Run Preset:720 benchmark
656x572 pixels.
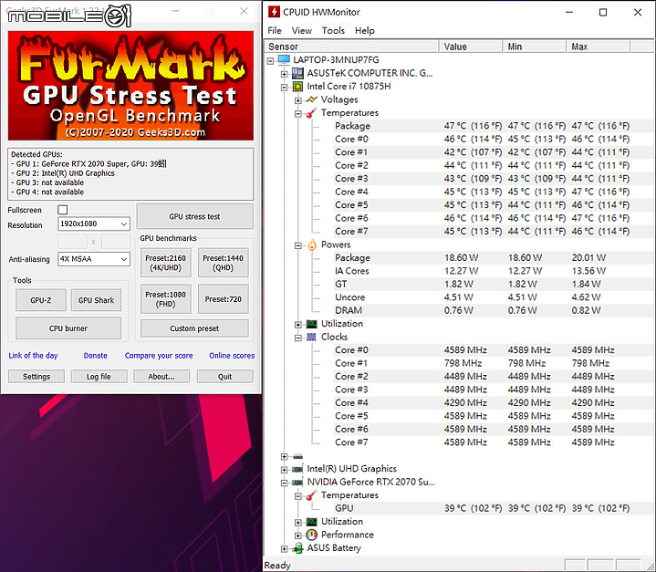[x=223, y=299]
